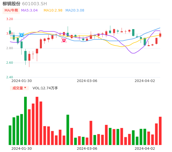Click the 2.80 price axis label
Viewport: 172px width, 152px height.
coord(10,48)
